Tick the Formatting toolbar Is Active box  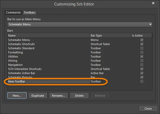142,52
